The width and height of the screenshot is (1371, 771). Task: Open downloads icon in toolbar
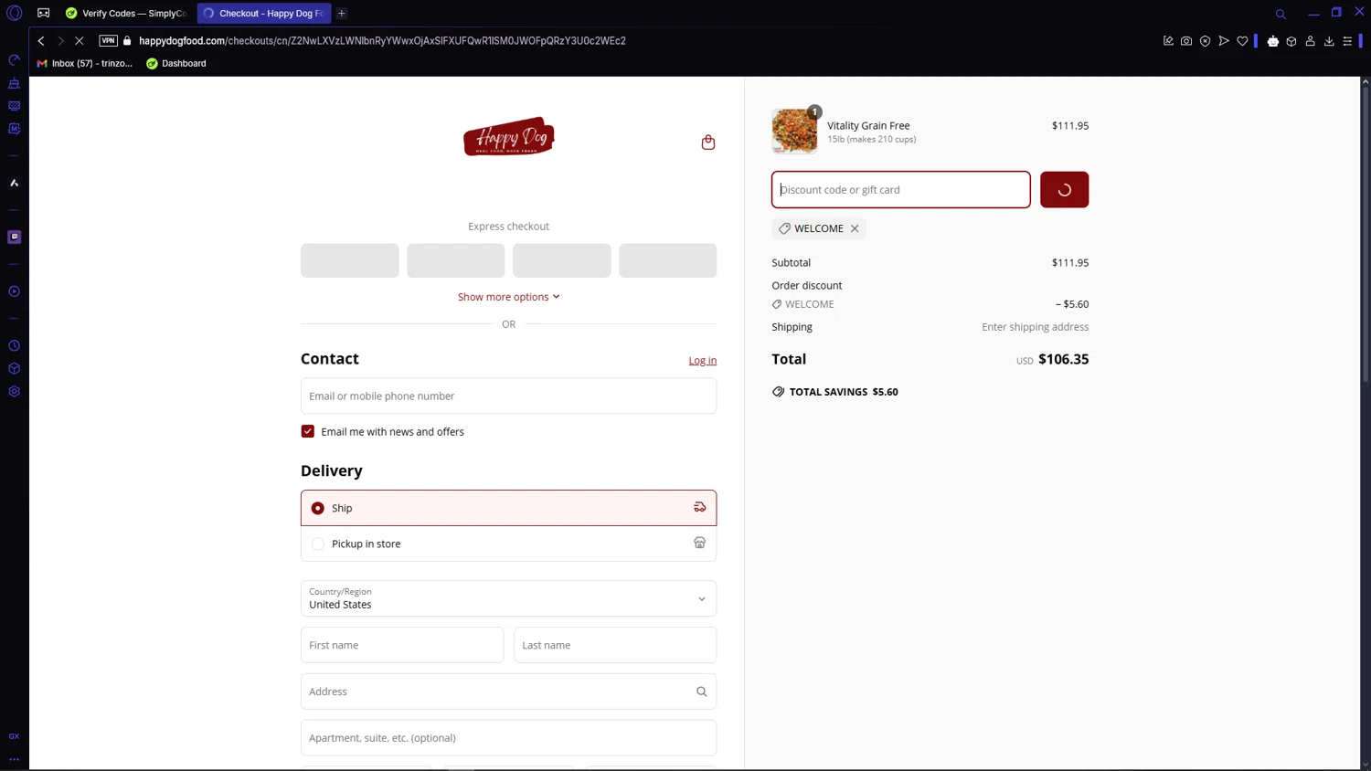click(x=1329, y=41)
